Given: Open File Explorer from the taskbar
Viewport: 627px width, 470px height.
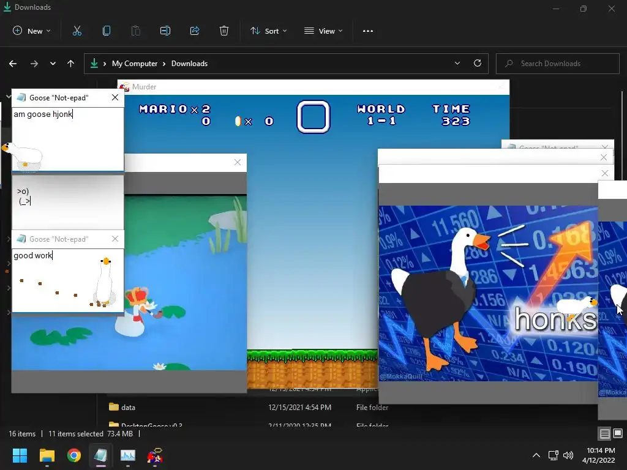Looking at the screenshot, I should [47, 455].
